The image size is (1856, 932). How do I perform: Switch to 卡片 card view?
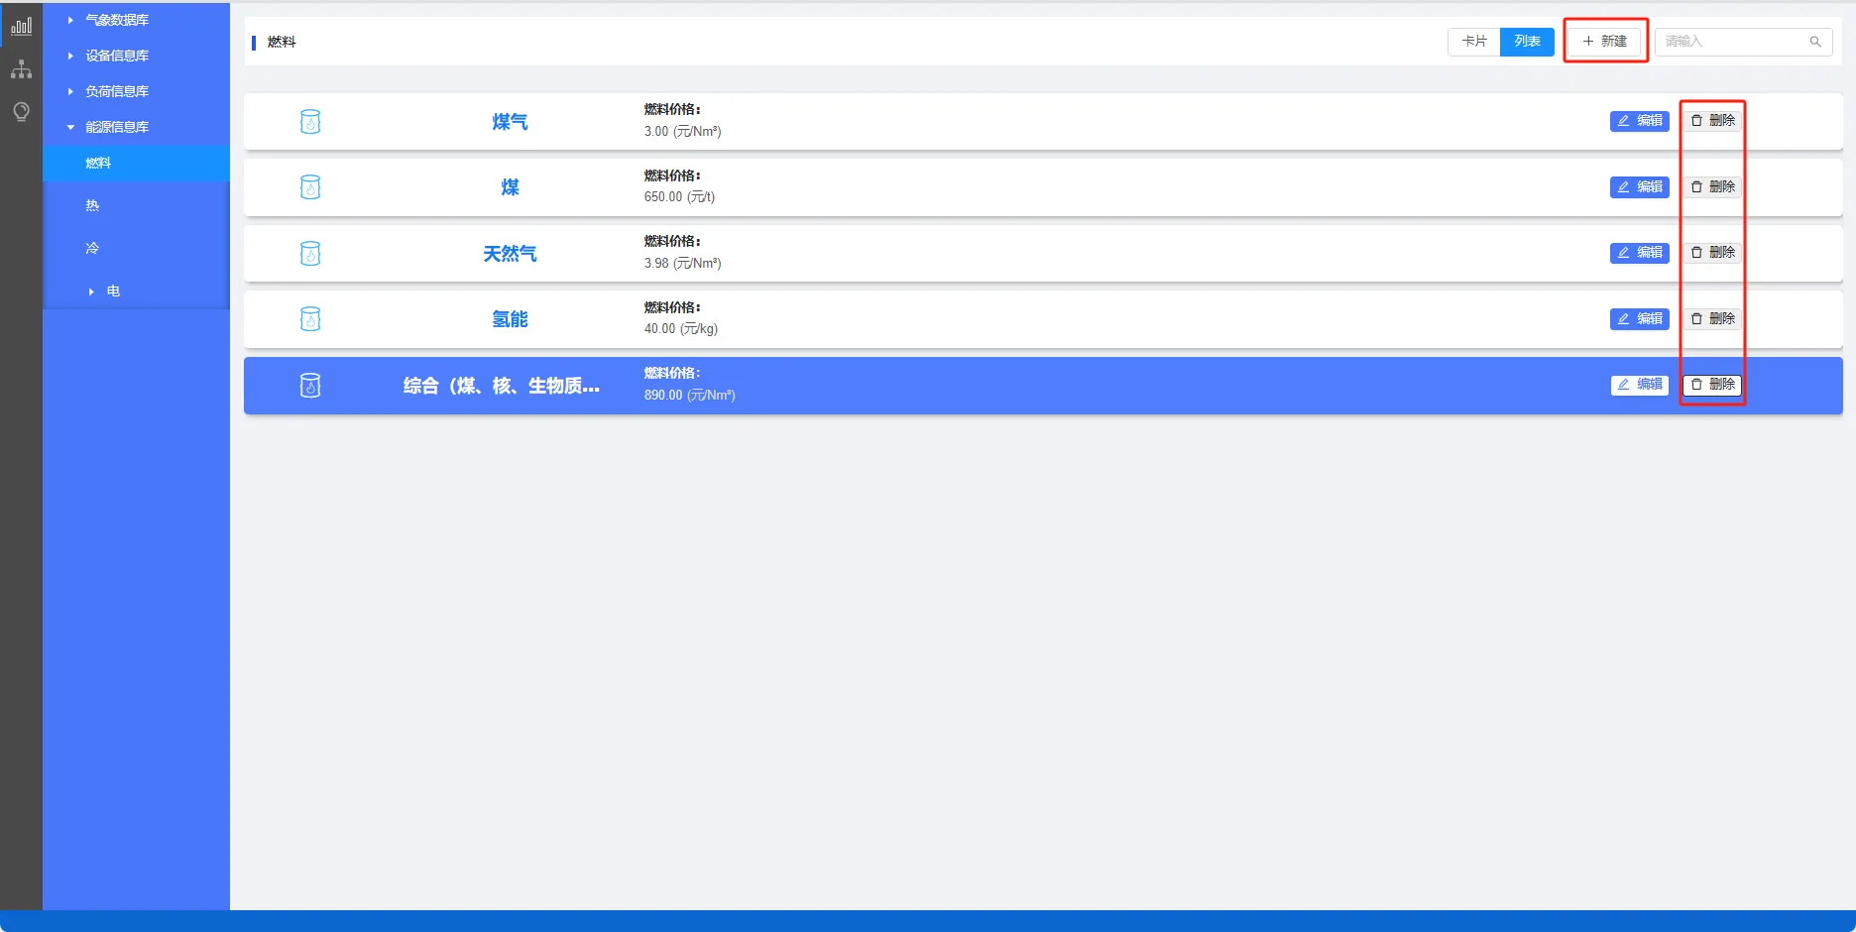click(1474, 42)
